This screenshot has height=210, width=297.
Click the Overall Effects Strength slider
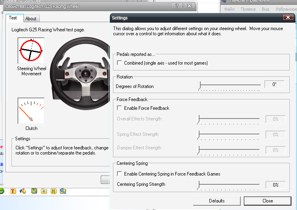[x=228, y=119]
